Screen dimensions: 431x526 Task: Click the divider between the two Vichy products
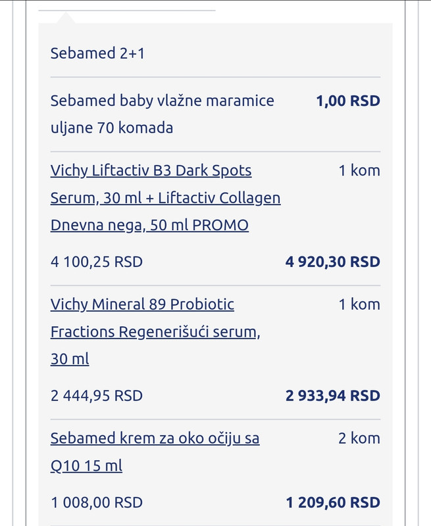coord(215,285)
